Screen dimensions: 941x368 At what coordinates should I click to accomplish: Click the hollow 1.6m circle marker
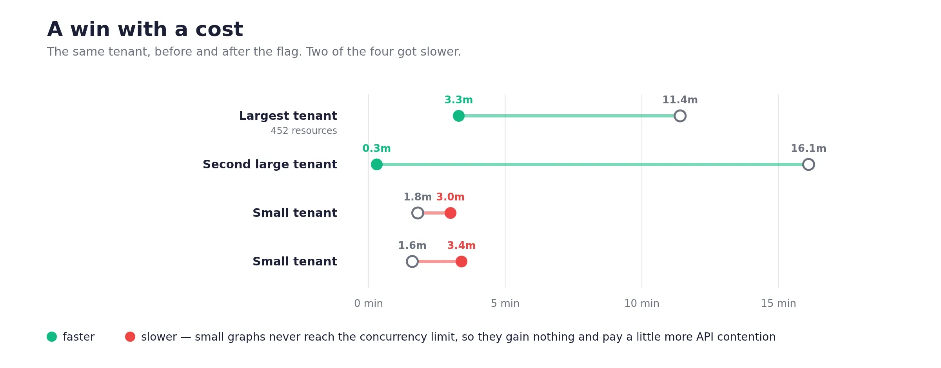pos(412,262)
